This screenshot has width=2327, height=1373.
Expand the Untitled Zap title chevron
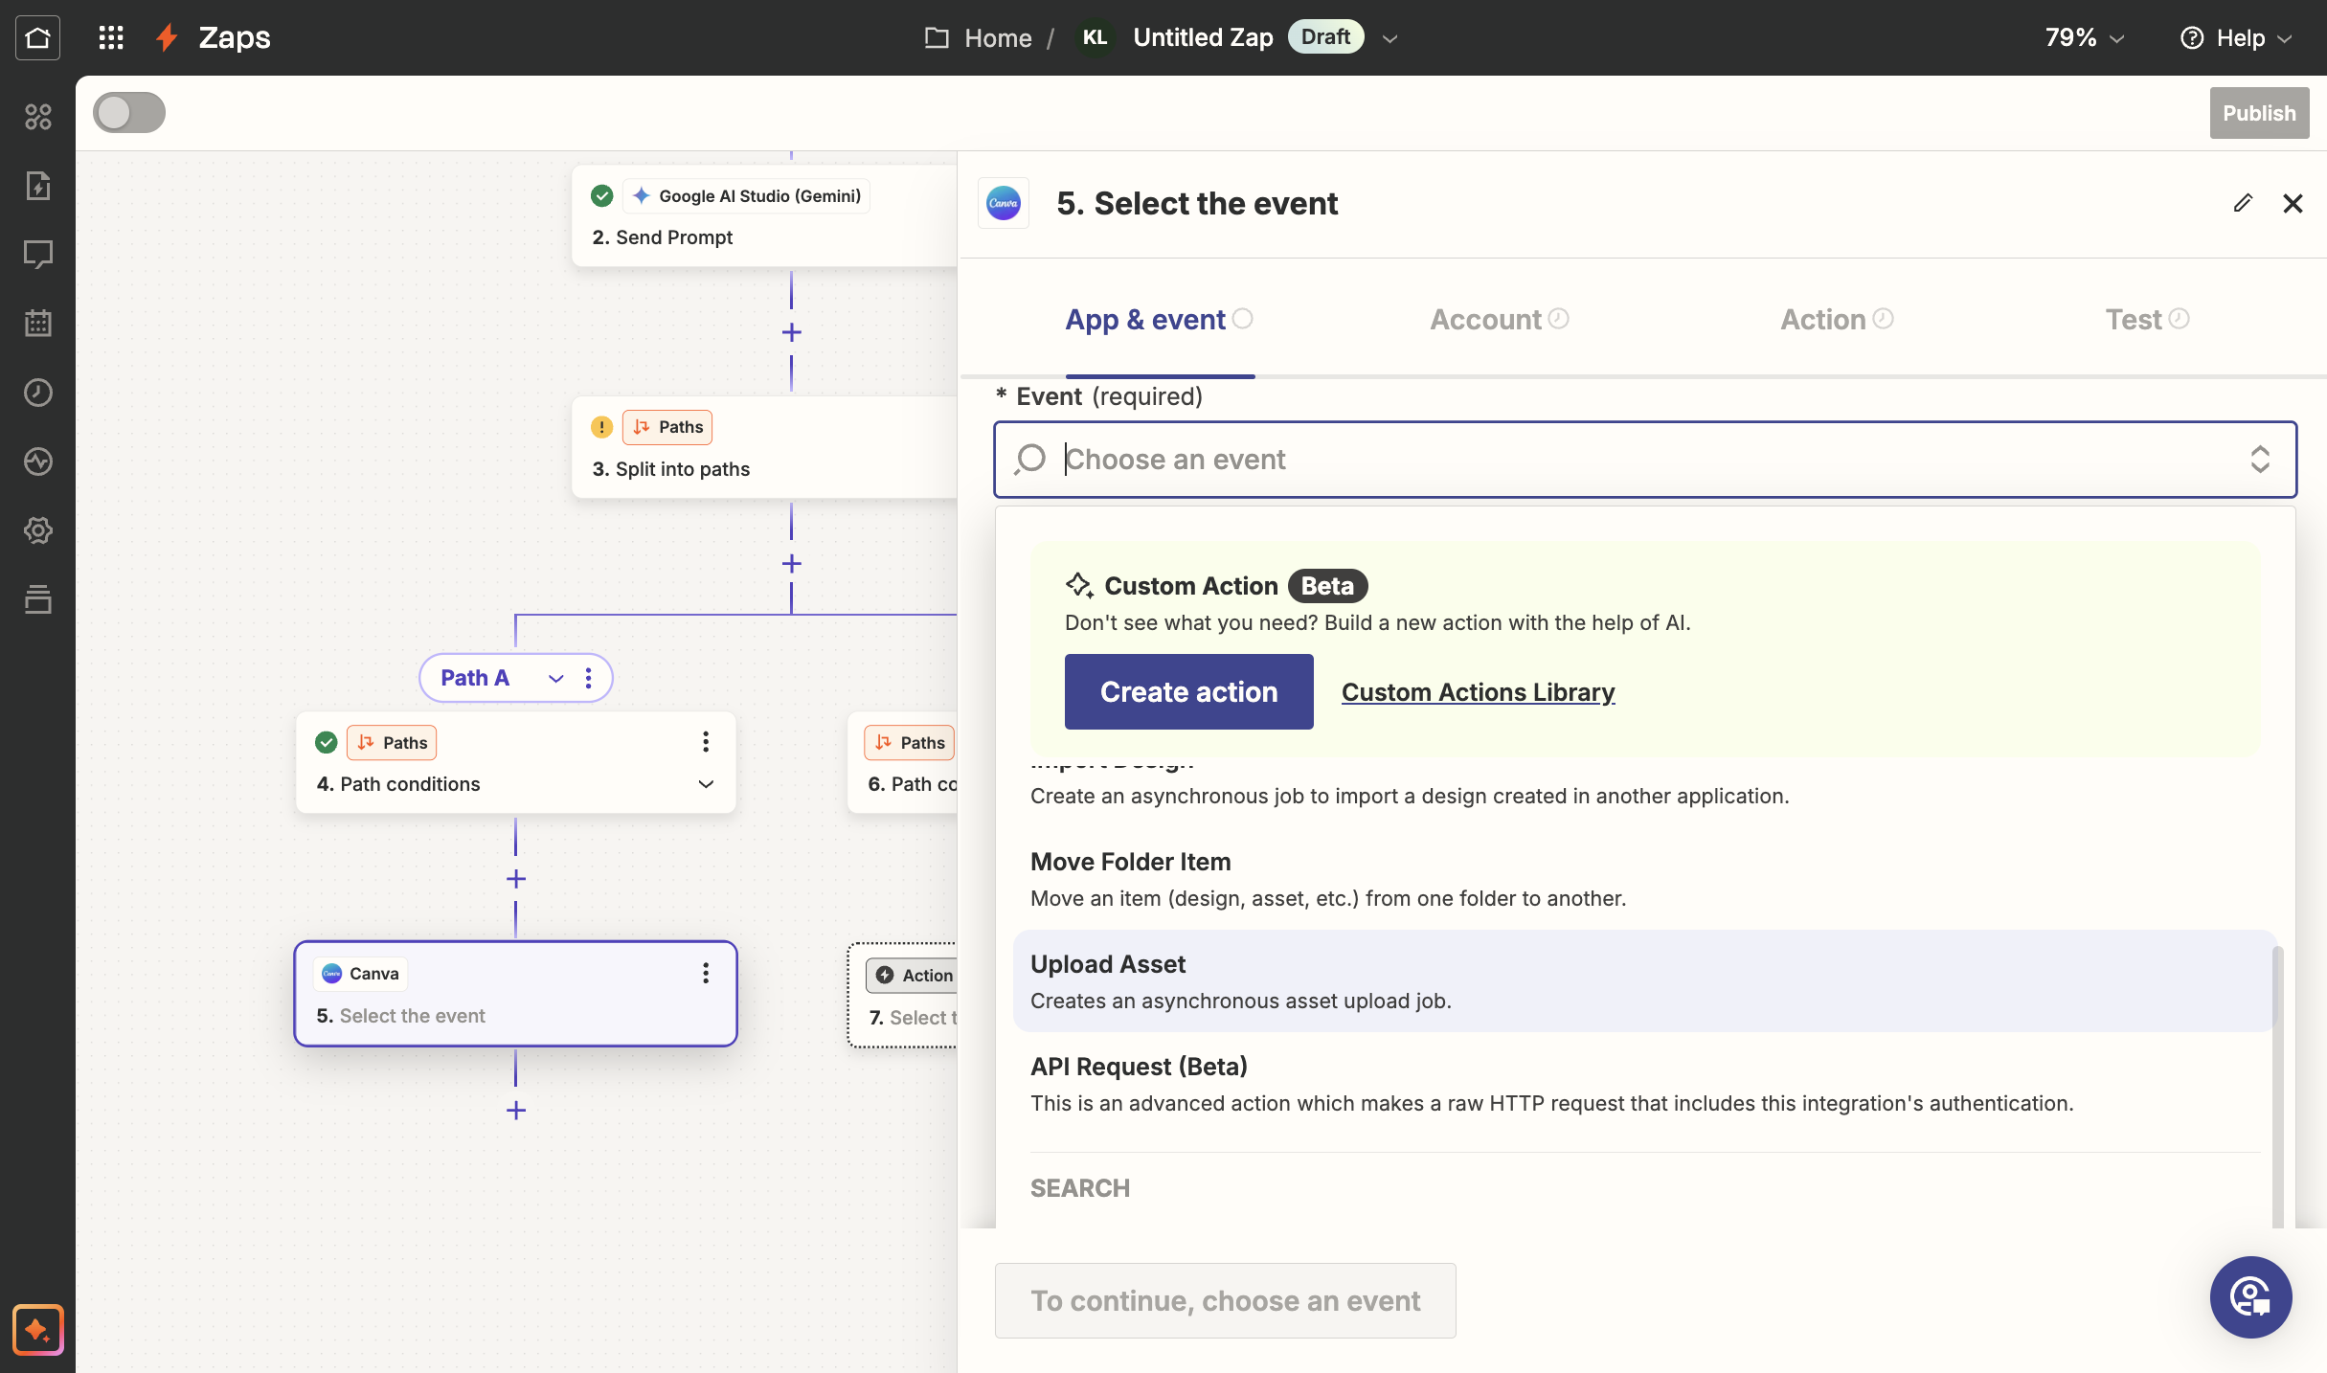[x=1390, y=38]
